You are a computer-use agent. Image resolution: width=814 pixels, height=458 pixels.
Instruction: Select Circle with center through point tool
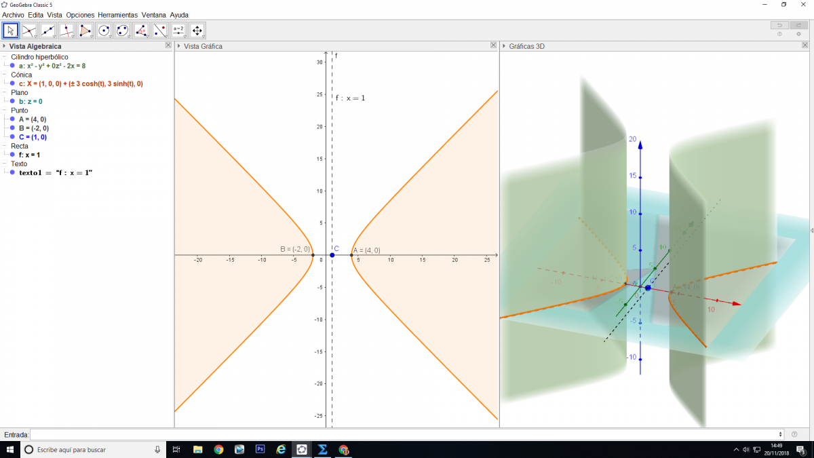coord(104,31)
